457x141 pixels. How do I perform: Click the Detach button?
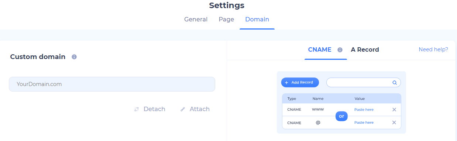click(x=150, y=109)
